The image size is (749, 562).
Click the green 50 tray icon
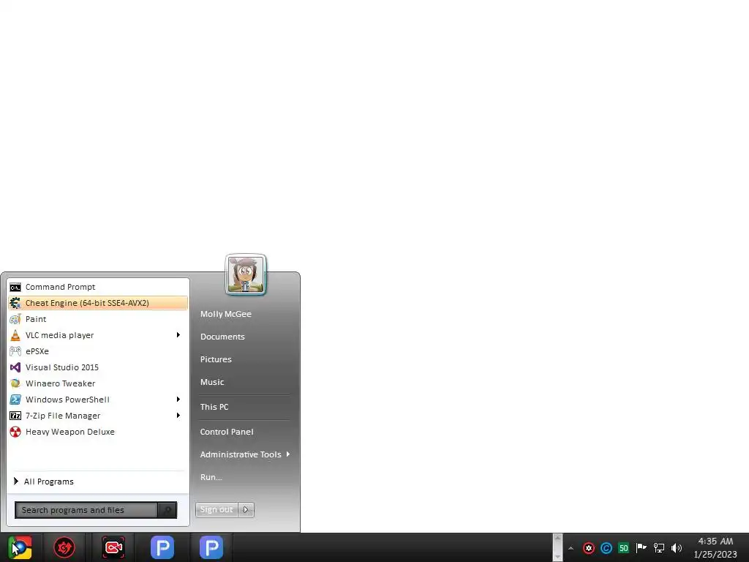coord(623,548)
